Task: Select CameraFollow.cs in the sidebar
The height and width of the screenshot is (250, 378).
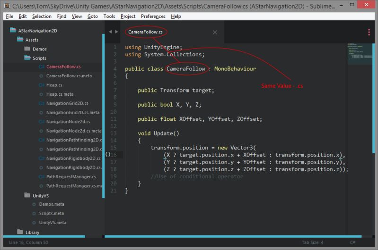Action: click(x=63, y=67)
